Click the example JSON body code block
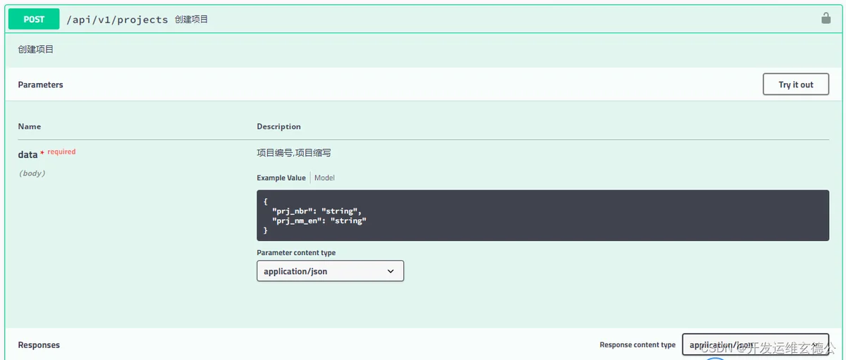The image size is (846, 360). pyautogui.click(x=543, y=216)
